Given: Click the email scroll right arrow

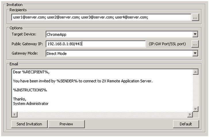Looking at the screenshot, I should tap(190, 115).
